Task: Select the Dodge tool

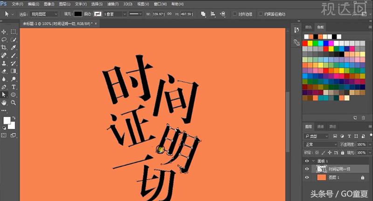Action: pos(14,79)
